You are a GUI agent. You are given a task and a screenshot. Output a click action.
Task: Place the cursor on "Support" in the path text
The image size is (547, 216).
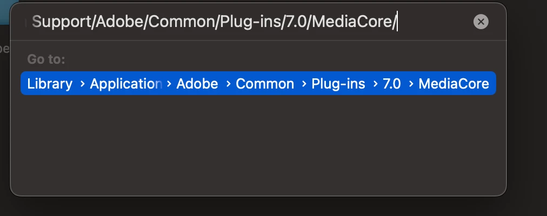pos(61,22)
